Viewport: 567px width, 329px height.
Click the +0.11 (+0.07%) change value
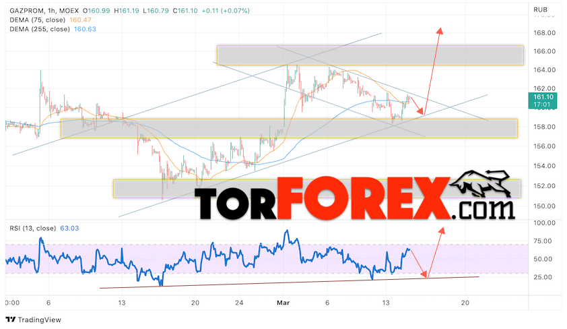tap(226, 11)
